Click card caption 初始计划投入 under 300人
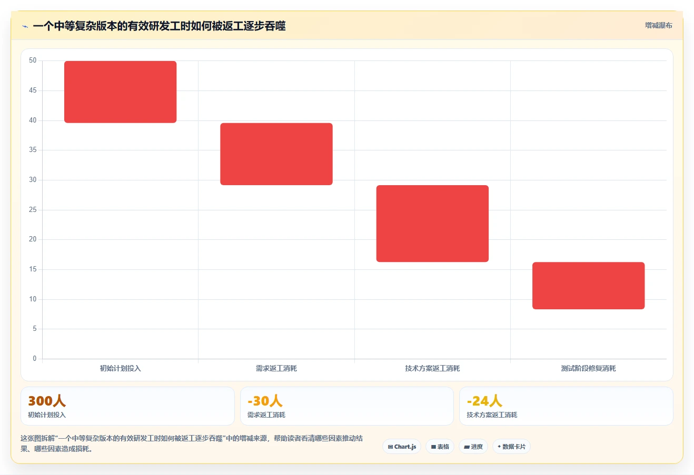Viewport: 694px width, 475px height. 47,415
